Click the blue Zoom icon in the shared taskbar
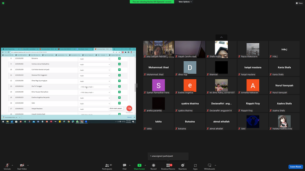Screen dimensions: 305x171 [86, 122]
